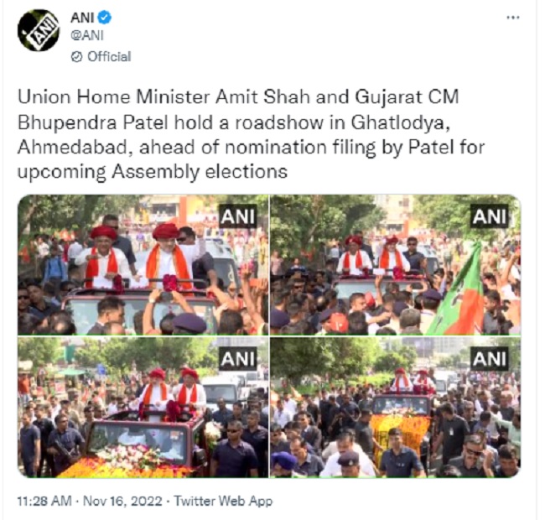Image resolution: width=545 pixels, height=520 pixels.
Task: Click the Official label text
Action: point(109,57)
